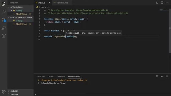Click line number 10 in gutter
171x96 pixels.
tap(39, 37)
